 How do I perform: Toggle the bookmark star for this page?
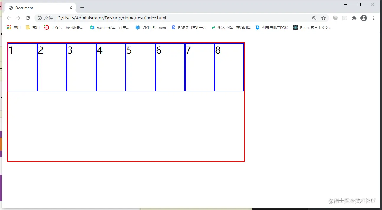324,18
